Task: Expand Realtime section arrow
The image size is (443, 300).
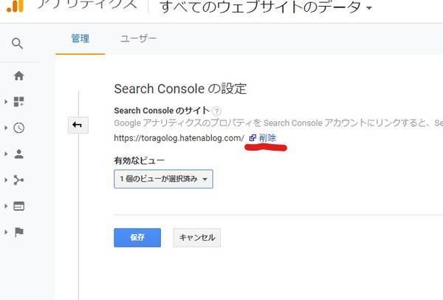Action: coord(6,128)
